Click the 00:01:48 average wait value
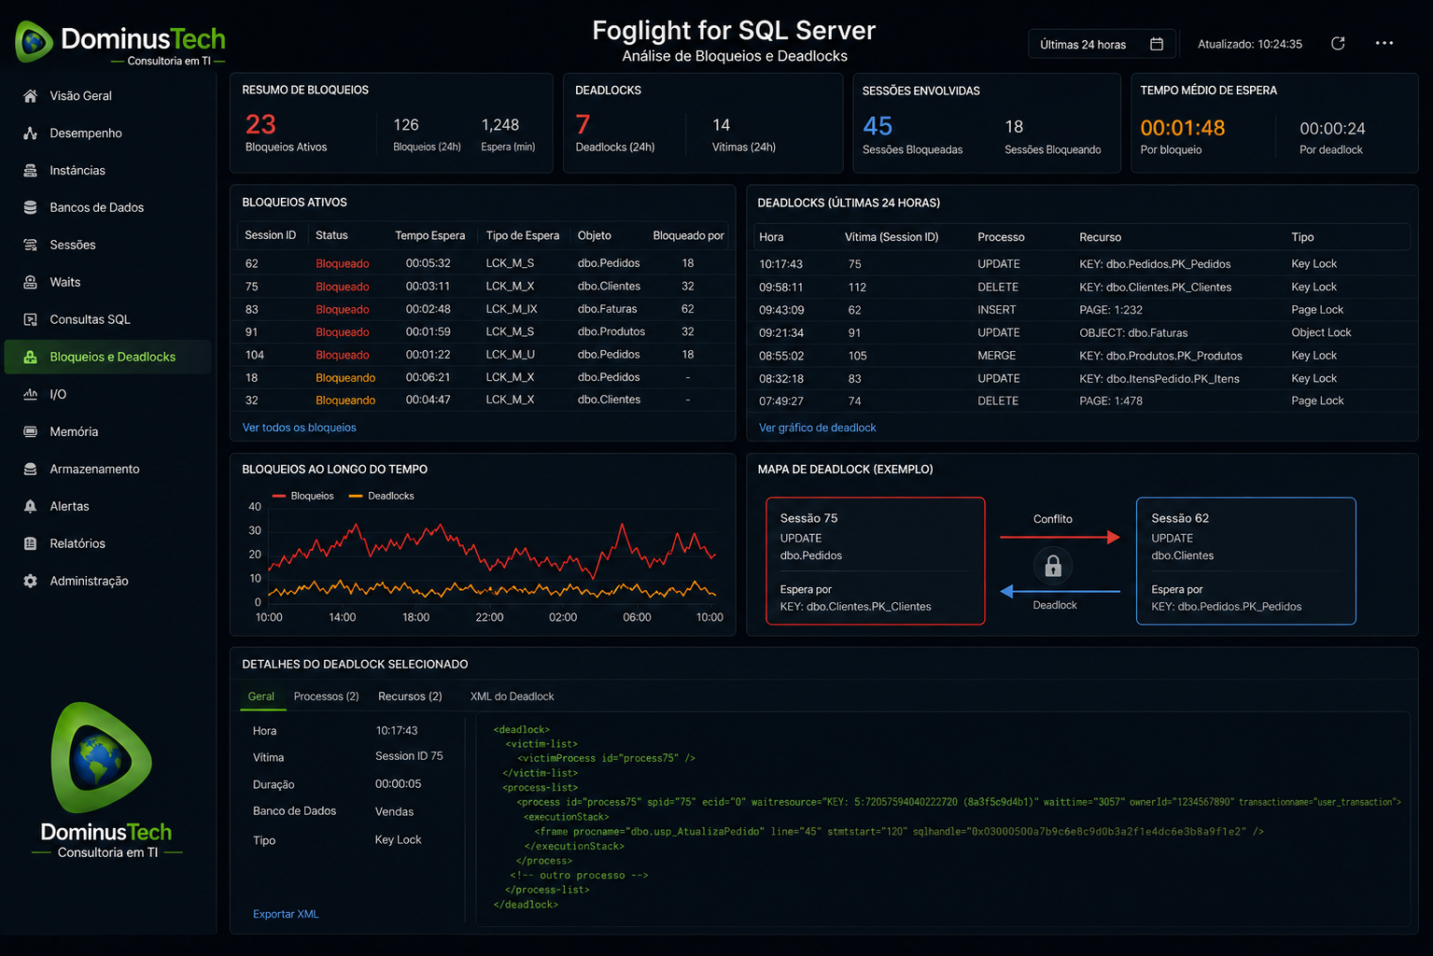This screenshot has width=1433, height=956. pyautogui.click(x=1183, y=128)
